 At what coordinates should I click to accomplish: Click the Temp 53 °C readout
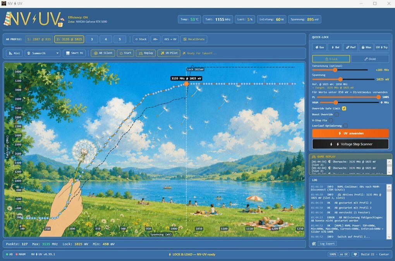(189, 19)
